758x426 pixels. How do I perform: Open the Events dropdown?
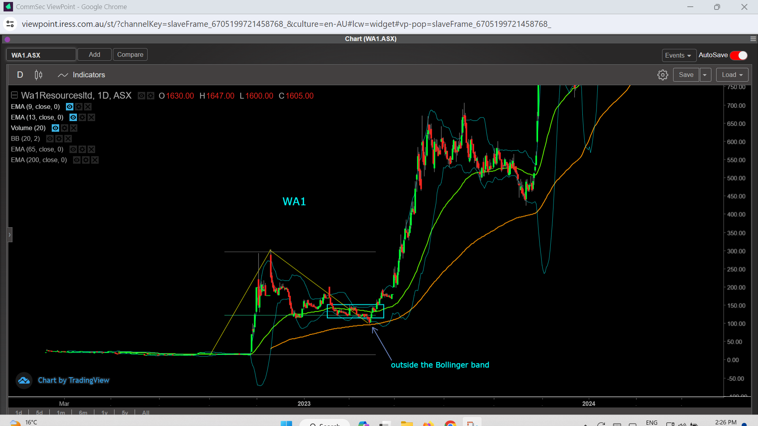click(x=678, y=55)
